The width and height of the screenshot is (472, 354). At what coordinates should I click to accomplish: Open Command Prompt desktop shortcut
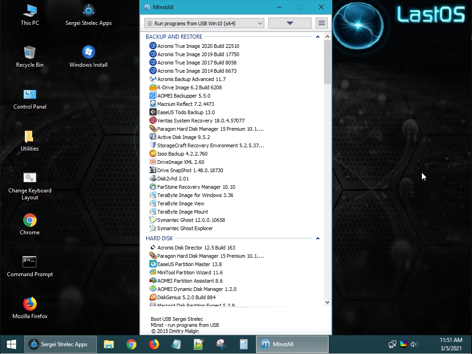click(30, 266)
